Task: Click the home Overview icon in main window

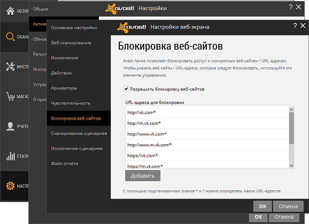Action: click(10, 11)
